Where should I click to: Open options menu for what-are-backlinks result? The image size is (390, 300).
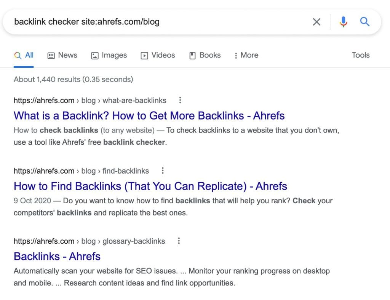tap(180, 101)
